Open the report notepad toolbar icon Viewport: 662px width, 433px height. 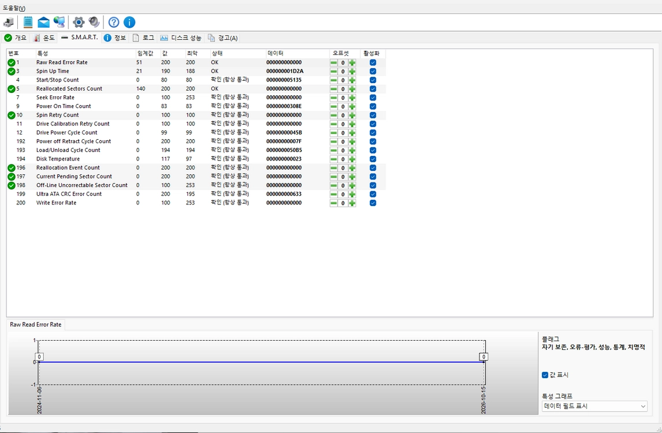[x=28, y=23]
